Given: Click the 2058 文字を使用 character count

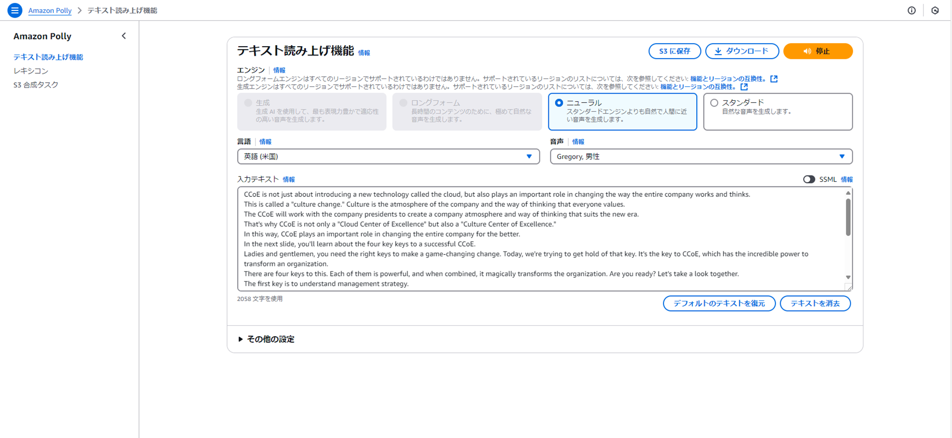Looking at the screenshot, I should tap(260, 299).
